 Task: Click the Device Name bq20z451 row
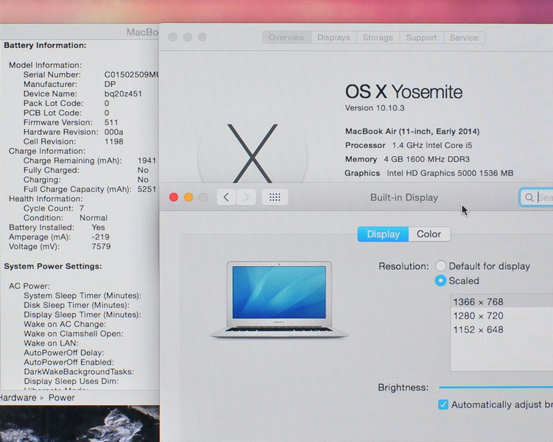[x=83, y=94]
